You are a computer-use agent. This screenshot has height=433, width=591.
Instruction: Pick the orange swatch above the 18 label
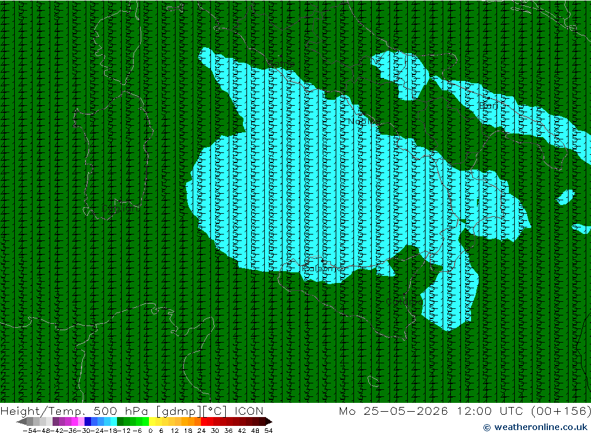pos(191,421)
